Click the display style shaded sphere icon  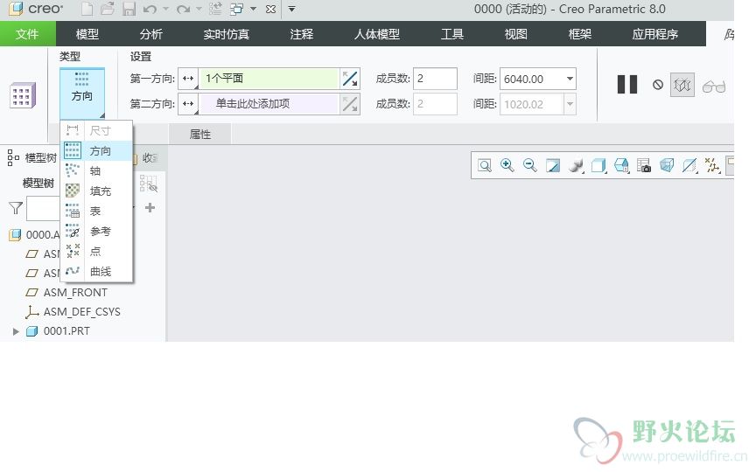[x=576, y=166]
